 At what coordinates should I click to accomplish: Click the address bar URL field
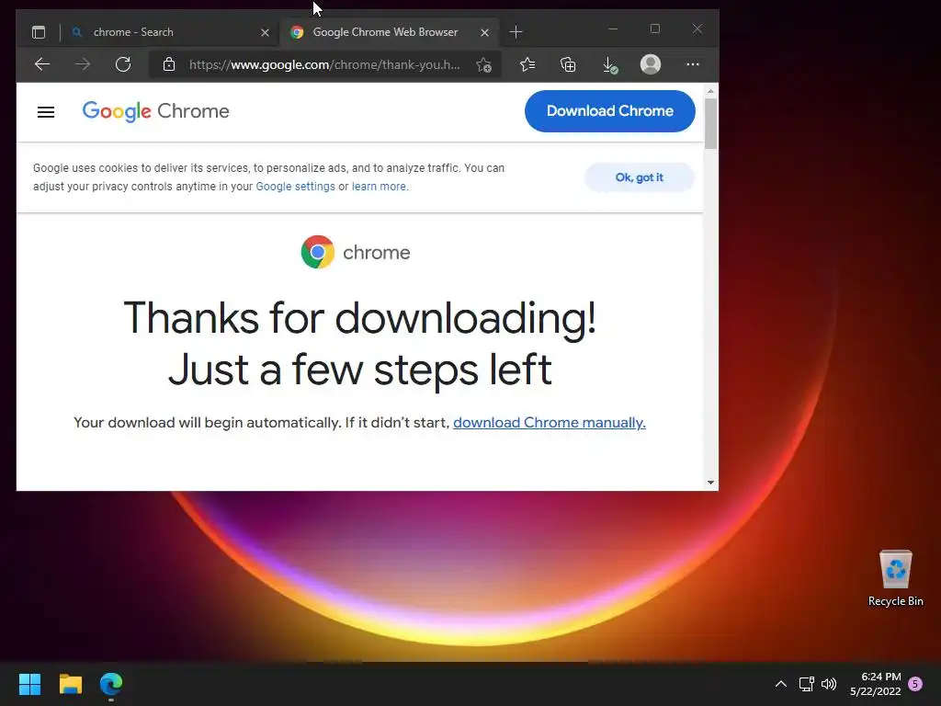(324, 64)
